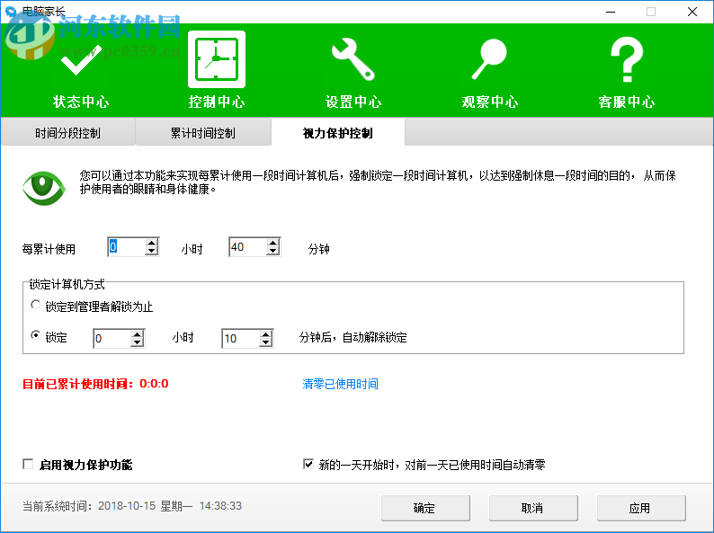Viewport: 714px width, 533px height.
Task: Open the 控制中心 clock icon
Action: pos(217,59)
